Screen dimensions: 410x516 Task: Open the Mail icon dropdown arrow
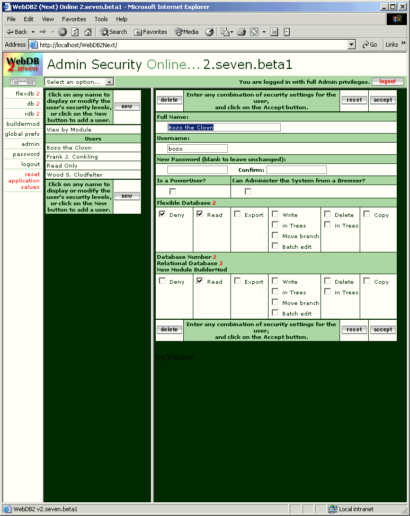coord(232,32)
